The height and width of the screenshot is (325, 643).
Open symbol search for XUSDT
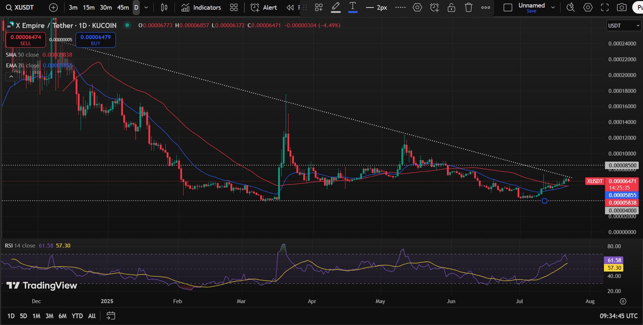coord(20,7)
